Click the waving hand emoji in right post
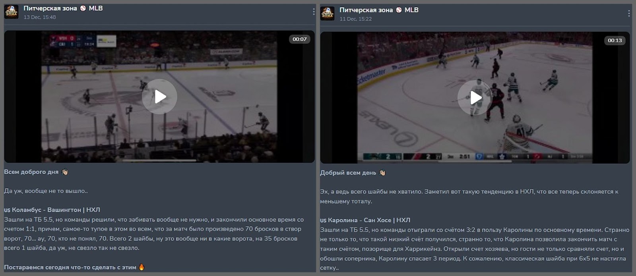The height and width of the screenshot is (276, 636). click(x=382, y=173)
